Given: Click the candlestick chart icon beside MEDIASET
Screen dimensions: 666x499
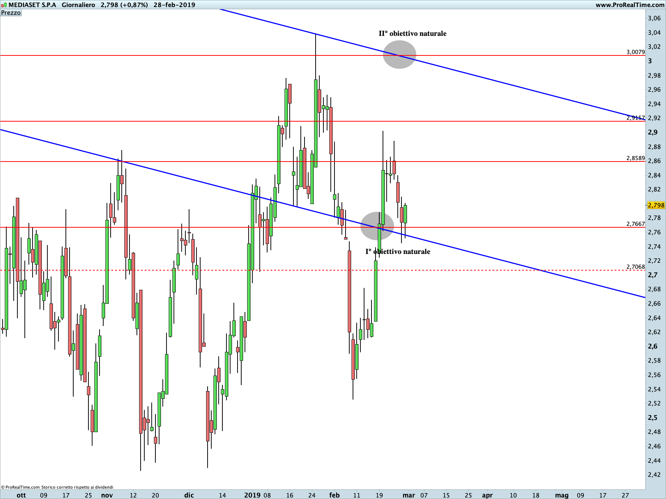Looking at the screenshot, I should pyautogui.click(x=4, y=5).
